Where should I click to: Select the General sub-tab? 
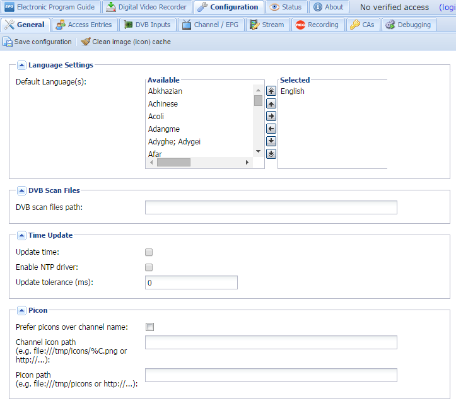click(26, 25)
